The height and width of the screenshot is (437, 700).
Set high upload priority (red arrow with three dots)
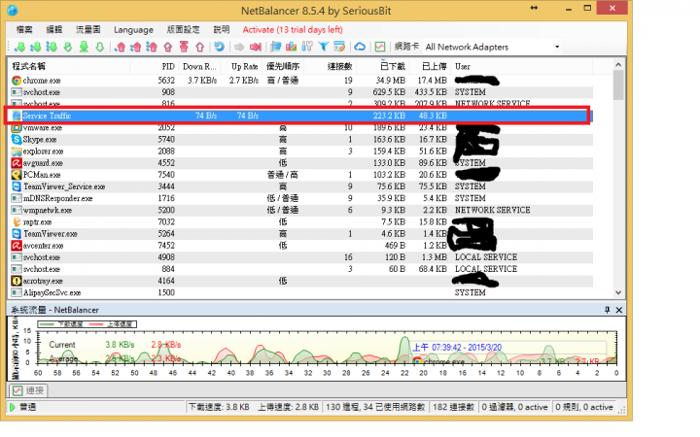pyautogui.click(x=152, y=47)
